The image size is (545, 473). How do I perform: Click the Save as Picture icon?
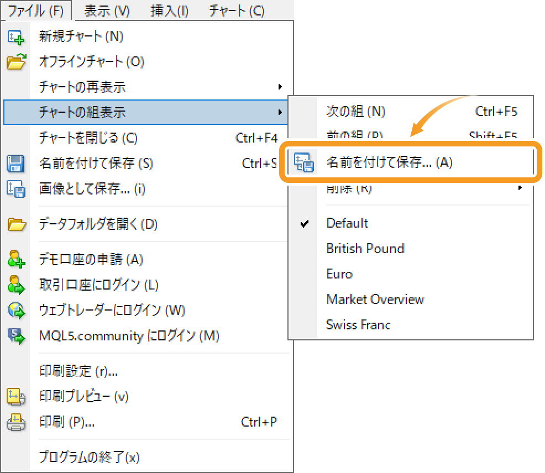point(16,189)
